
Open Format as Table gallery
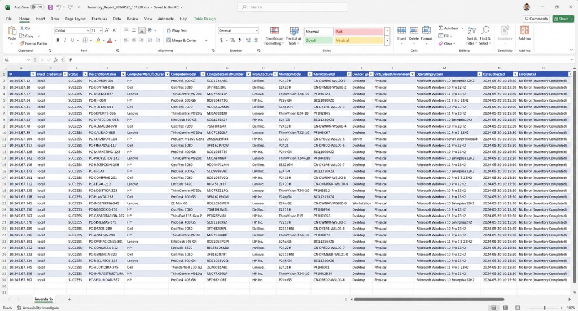pos(294,36)
